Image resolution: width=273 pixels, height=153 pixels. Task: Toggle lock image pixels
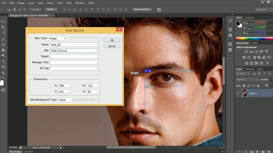[249, 86]
